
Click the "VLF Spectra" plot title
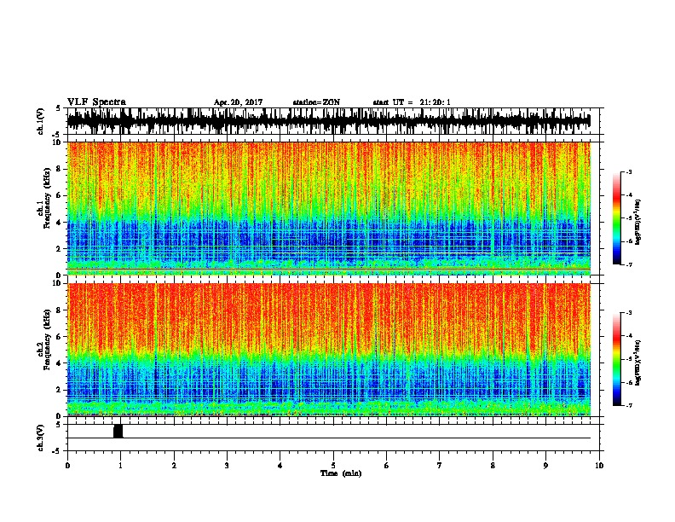pyautogui.click(x=96, y=102)
